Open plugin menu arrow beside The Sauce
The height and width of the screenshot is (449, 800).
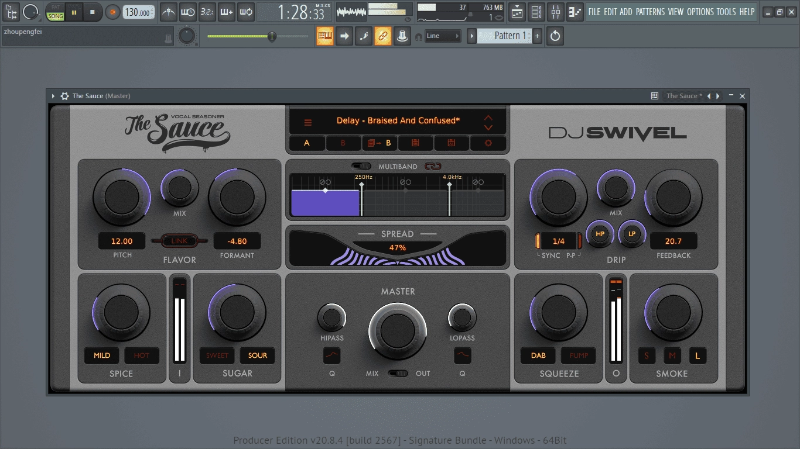pos(53,96)
